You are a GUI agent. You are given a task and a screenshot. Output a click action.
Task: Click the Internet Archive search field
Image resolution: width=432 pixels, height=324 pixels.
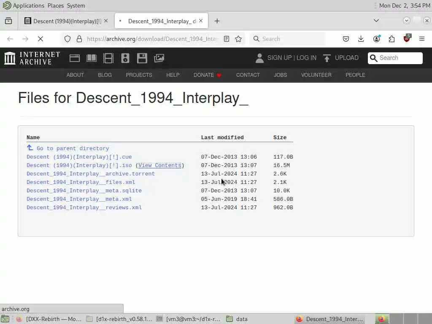tap(395, 58)
